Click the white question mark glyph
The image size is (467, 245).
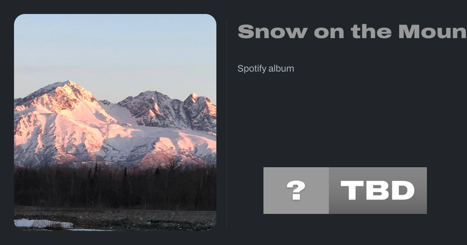[296, 191]
